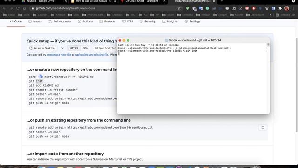The height and width of the screenshot is (168, 298).
Task: Click the terminal 'git init' command line
Action: (x=158, y=51)
